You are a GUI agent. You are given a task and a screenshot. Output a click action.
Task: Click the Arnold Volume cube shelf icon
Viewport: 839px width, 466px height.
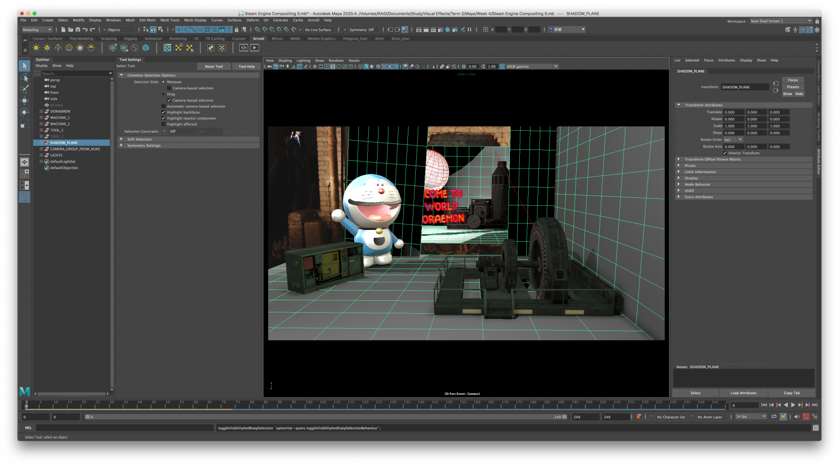point(146,47)
